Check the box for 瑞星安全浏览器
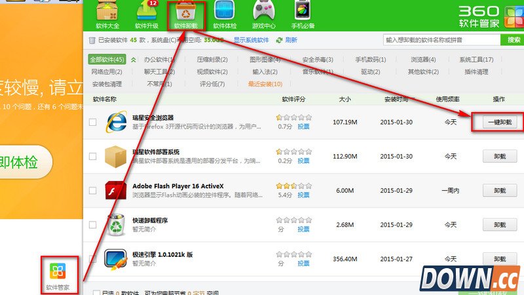 tap(92, 122)
